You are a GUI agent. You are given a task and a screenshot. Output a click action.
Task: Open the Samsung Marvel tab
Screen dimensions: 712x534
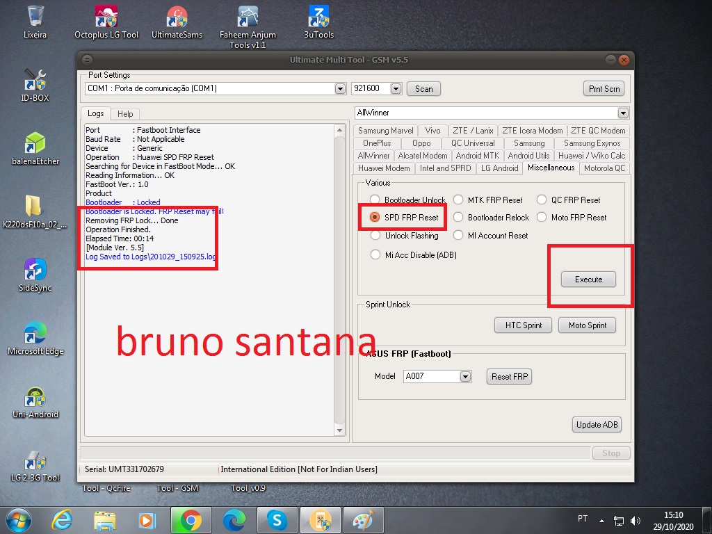(x=385, y=131)
